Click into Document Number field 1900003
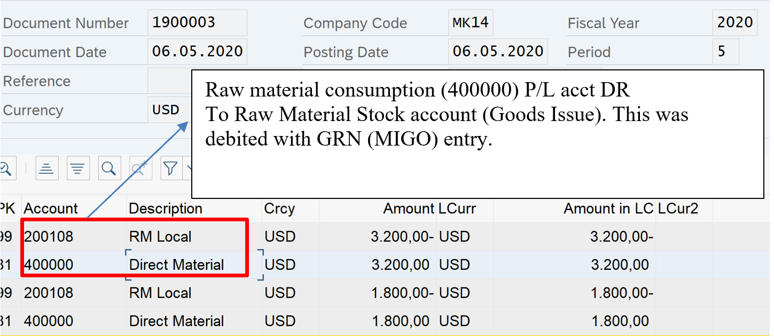Viewport: 774px width, 336px height. click(x=197, y=23)
